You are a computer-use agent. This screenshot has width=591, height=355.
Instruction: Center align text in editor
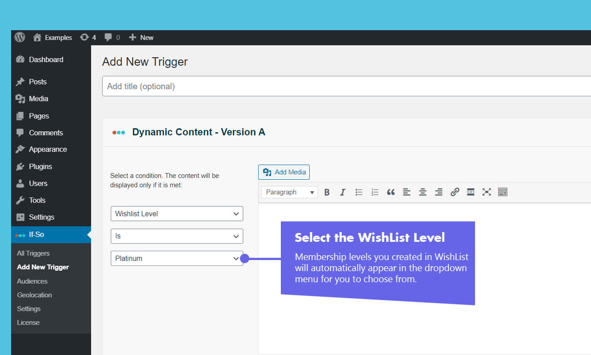pos(423,192)
